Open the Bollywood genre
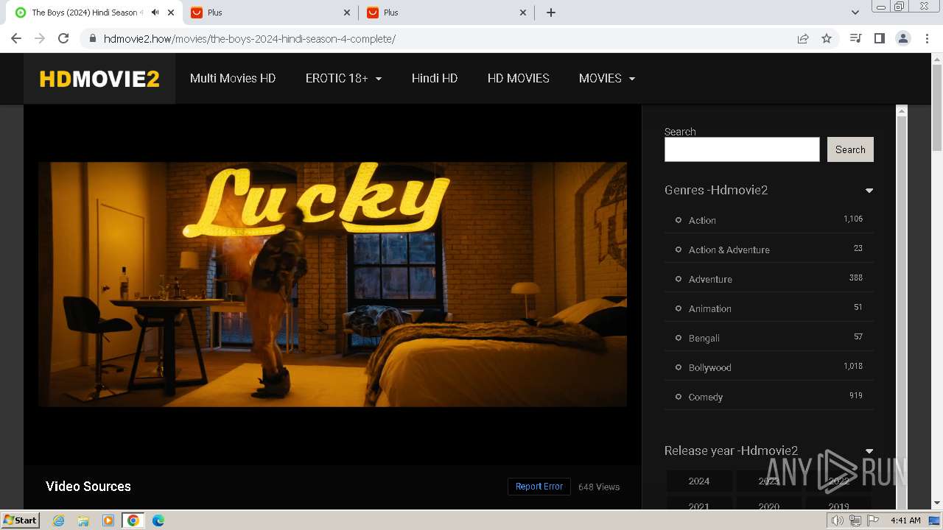This screenshot has height=530, width=943. coord(709,367)
